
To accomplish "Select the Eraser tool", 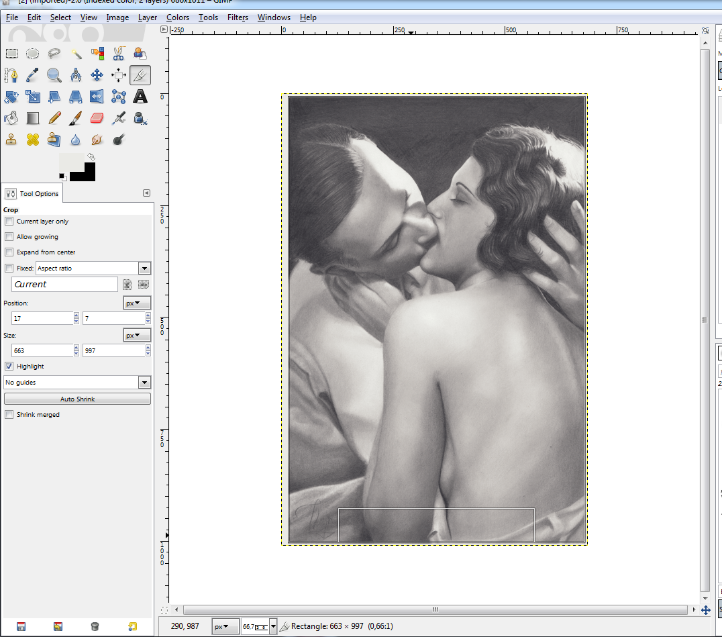I will pos(97,118).
